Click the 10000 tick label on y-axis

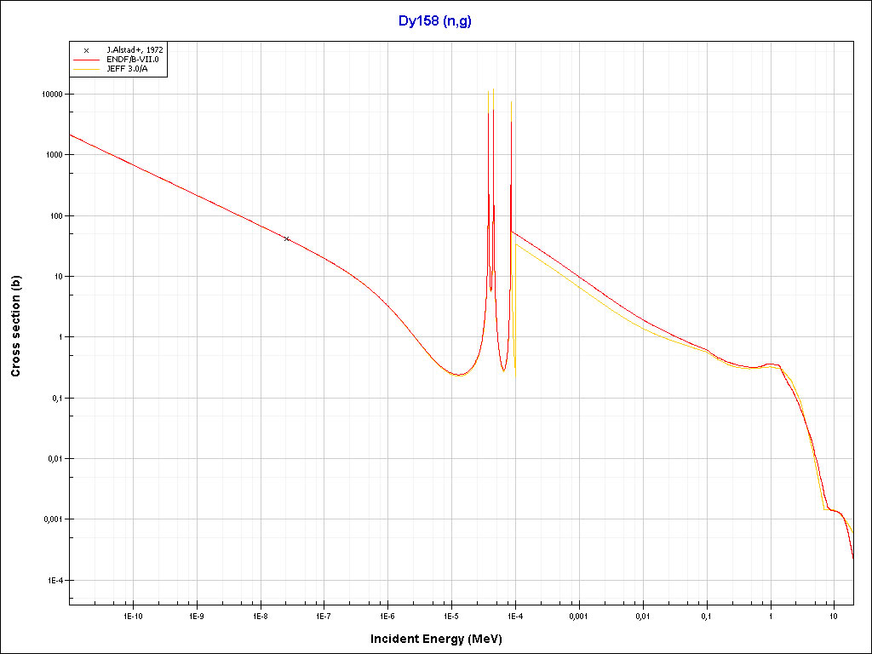(53, 95)
